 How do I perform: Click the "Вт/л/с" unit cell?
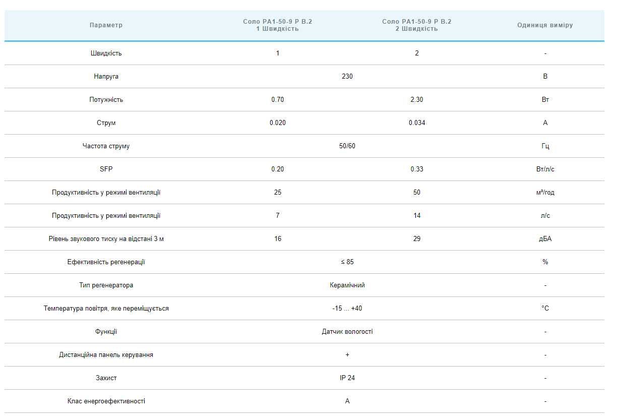(545, 169)
